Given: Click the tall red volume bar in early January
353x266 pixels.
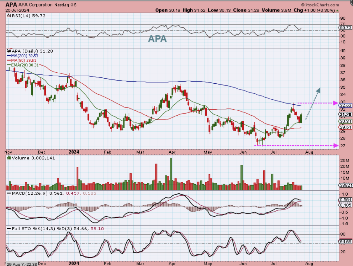Looking at the screenshot, I should [x=78, y=179].
